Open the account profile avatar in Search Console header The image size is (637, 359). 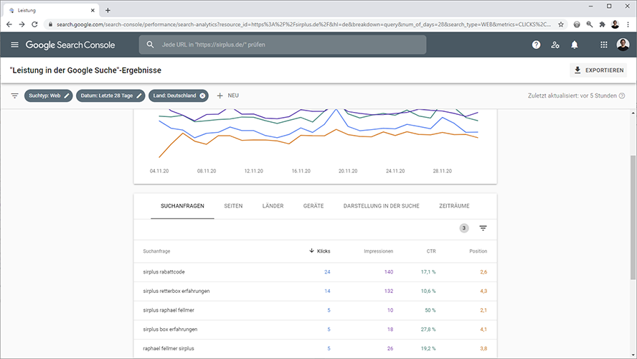(x=623, y=45)
